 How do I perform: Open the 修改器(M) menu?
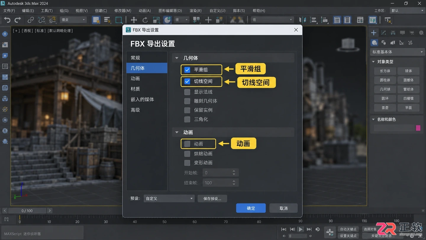pyautogui.click(x=123, y=11)
